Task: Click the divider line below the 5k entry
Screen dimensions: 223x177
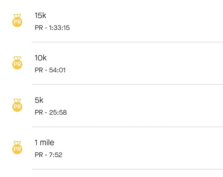Action: point(127,127)
